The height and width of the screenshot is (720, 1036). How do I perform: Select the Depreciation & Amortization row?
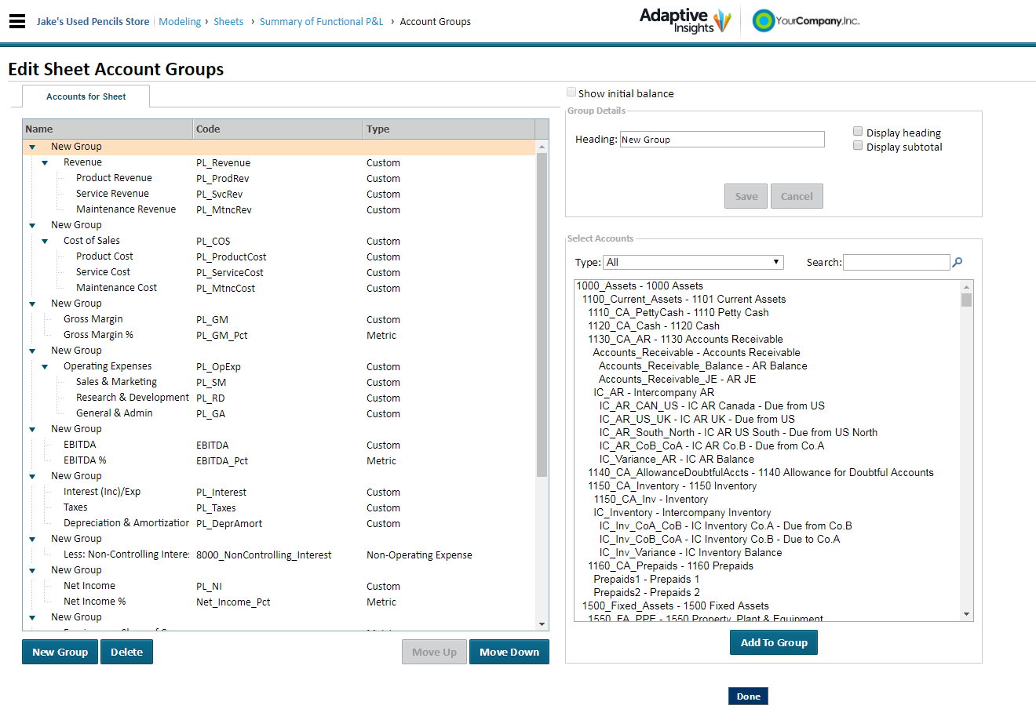click(279, 523)
